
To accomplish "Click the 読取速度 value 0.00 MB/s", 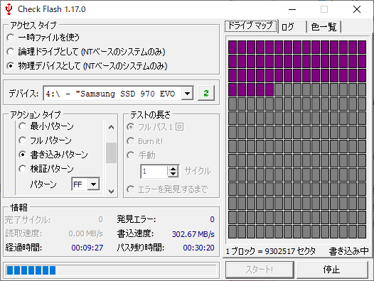I will pos(85,233).
